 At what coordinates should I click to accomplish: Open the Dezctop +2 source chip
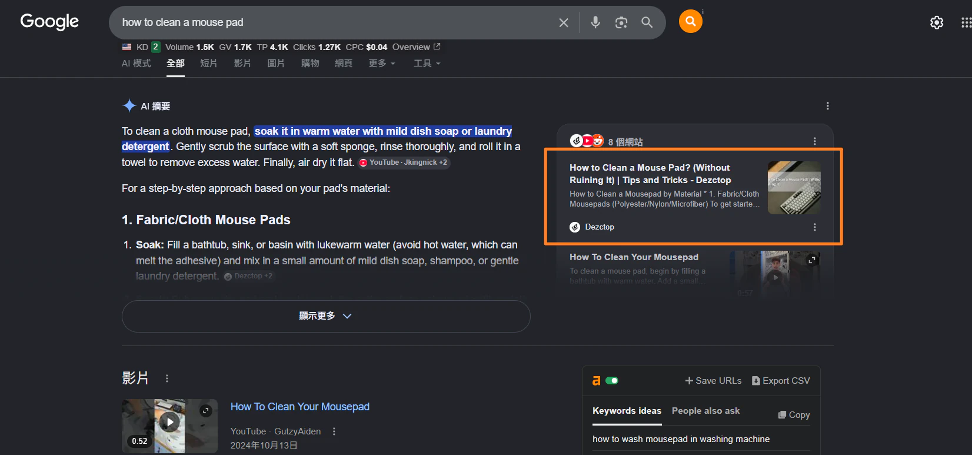click(x=248, y=276)
